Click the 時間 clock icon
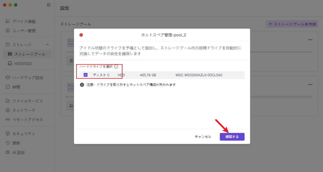 [8, 87]
